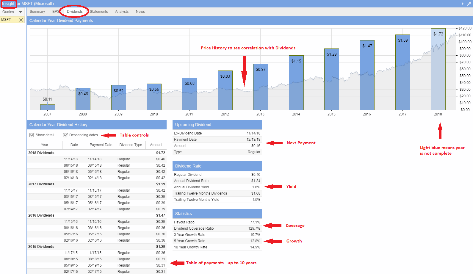Switch to the Summary tab
The height and width of the screenshot is (274, 473).
[37, 12]
